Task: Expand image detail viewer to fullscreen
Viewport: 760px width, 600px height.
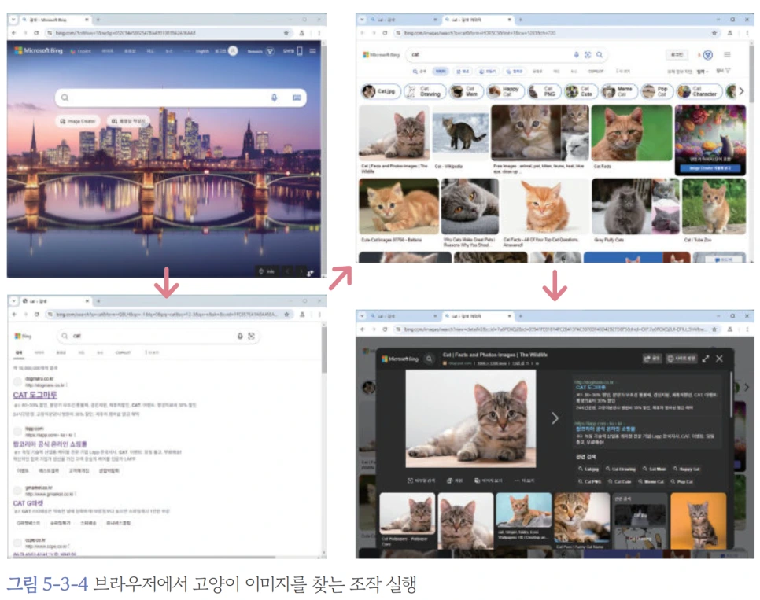Action: (x=705, y=359)
